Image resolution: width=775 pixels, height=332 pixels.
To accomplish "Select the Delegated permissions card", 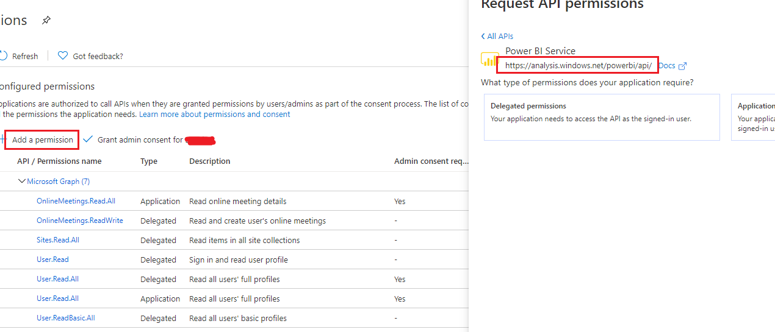I will [x=601, y=117].
